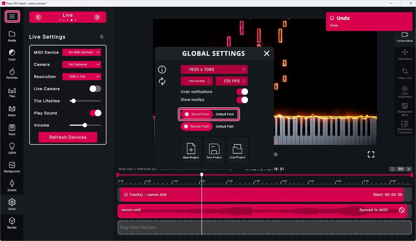Open the Background panel

coord(12,167)
